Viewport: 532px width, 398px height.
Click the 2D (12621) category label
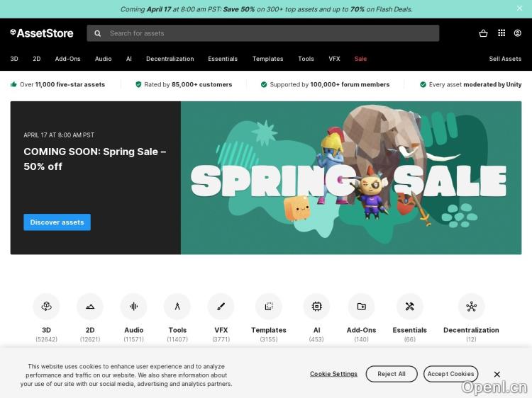90,334
